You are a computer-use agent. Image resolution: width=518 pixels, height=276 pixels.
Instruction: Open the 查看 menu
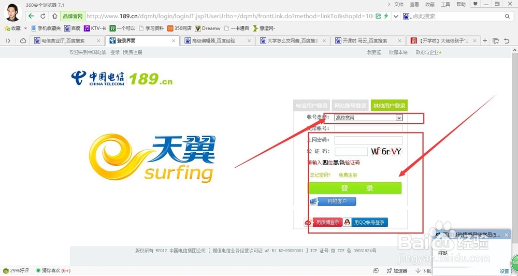tap(414, 4)
